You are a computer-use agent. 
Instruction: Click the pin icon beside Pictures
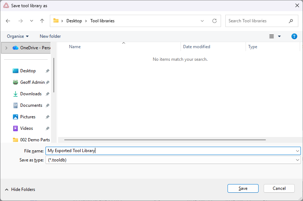(48, 117)
